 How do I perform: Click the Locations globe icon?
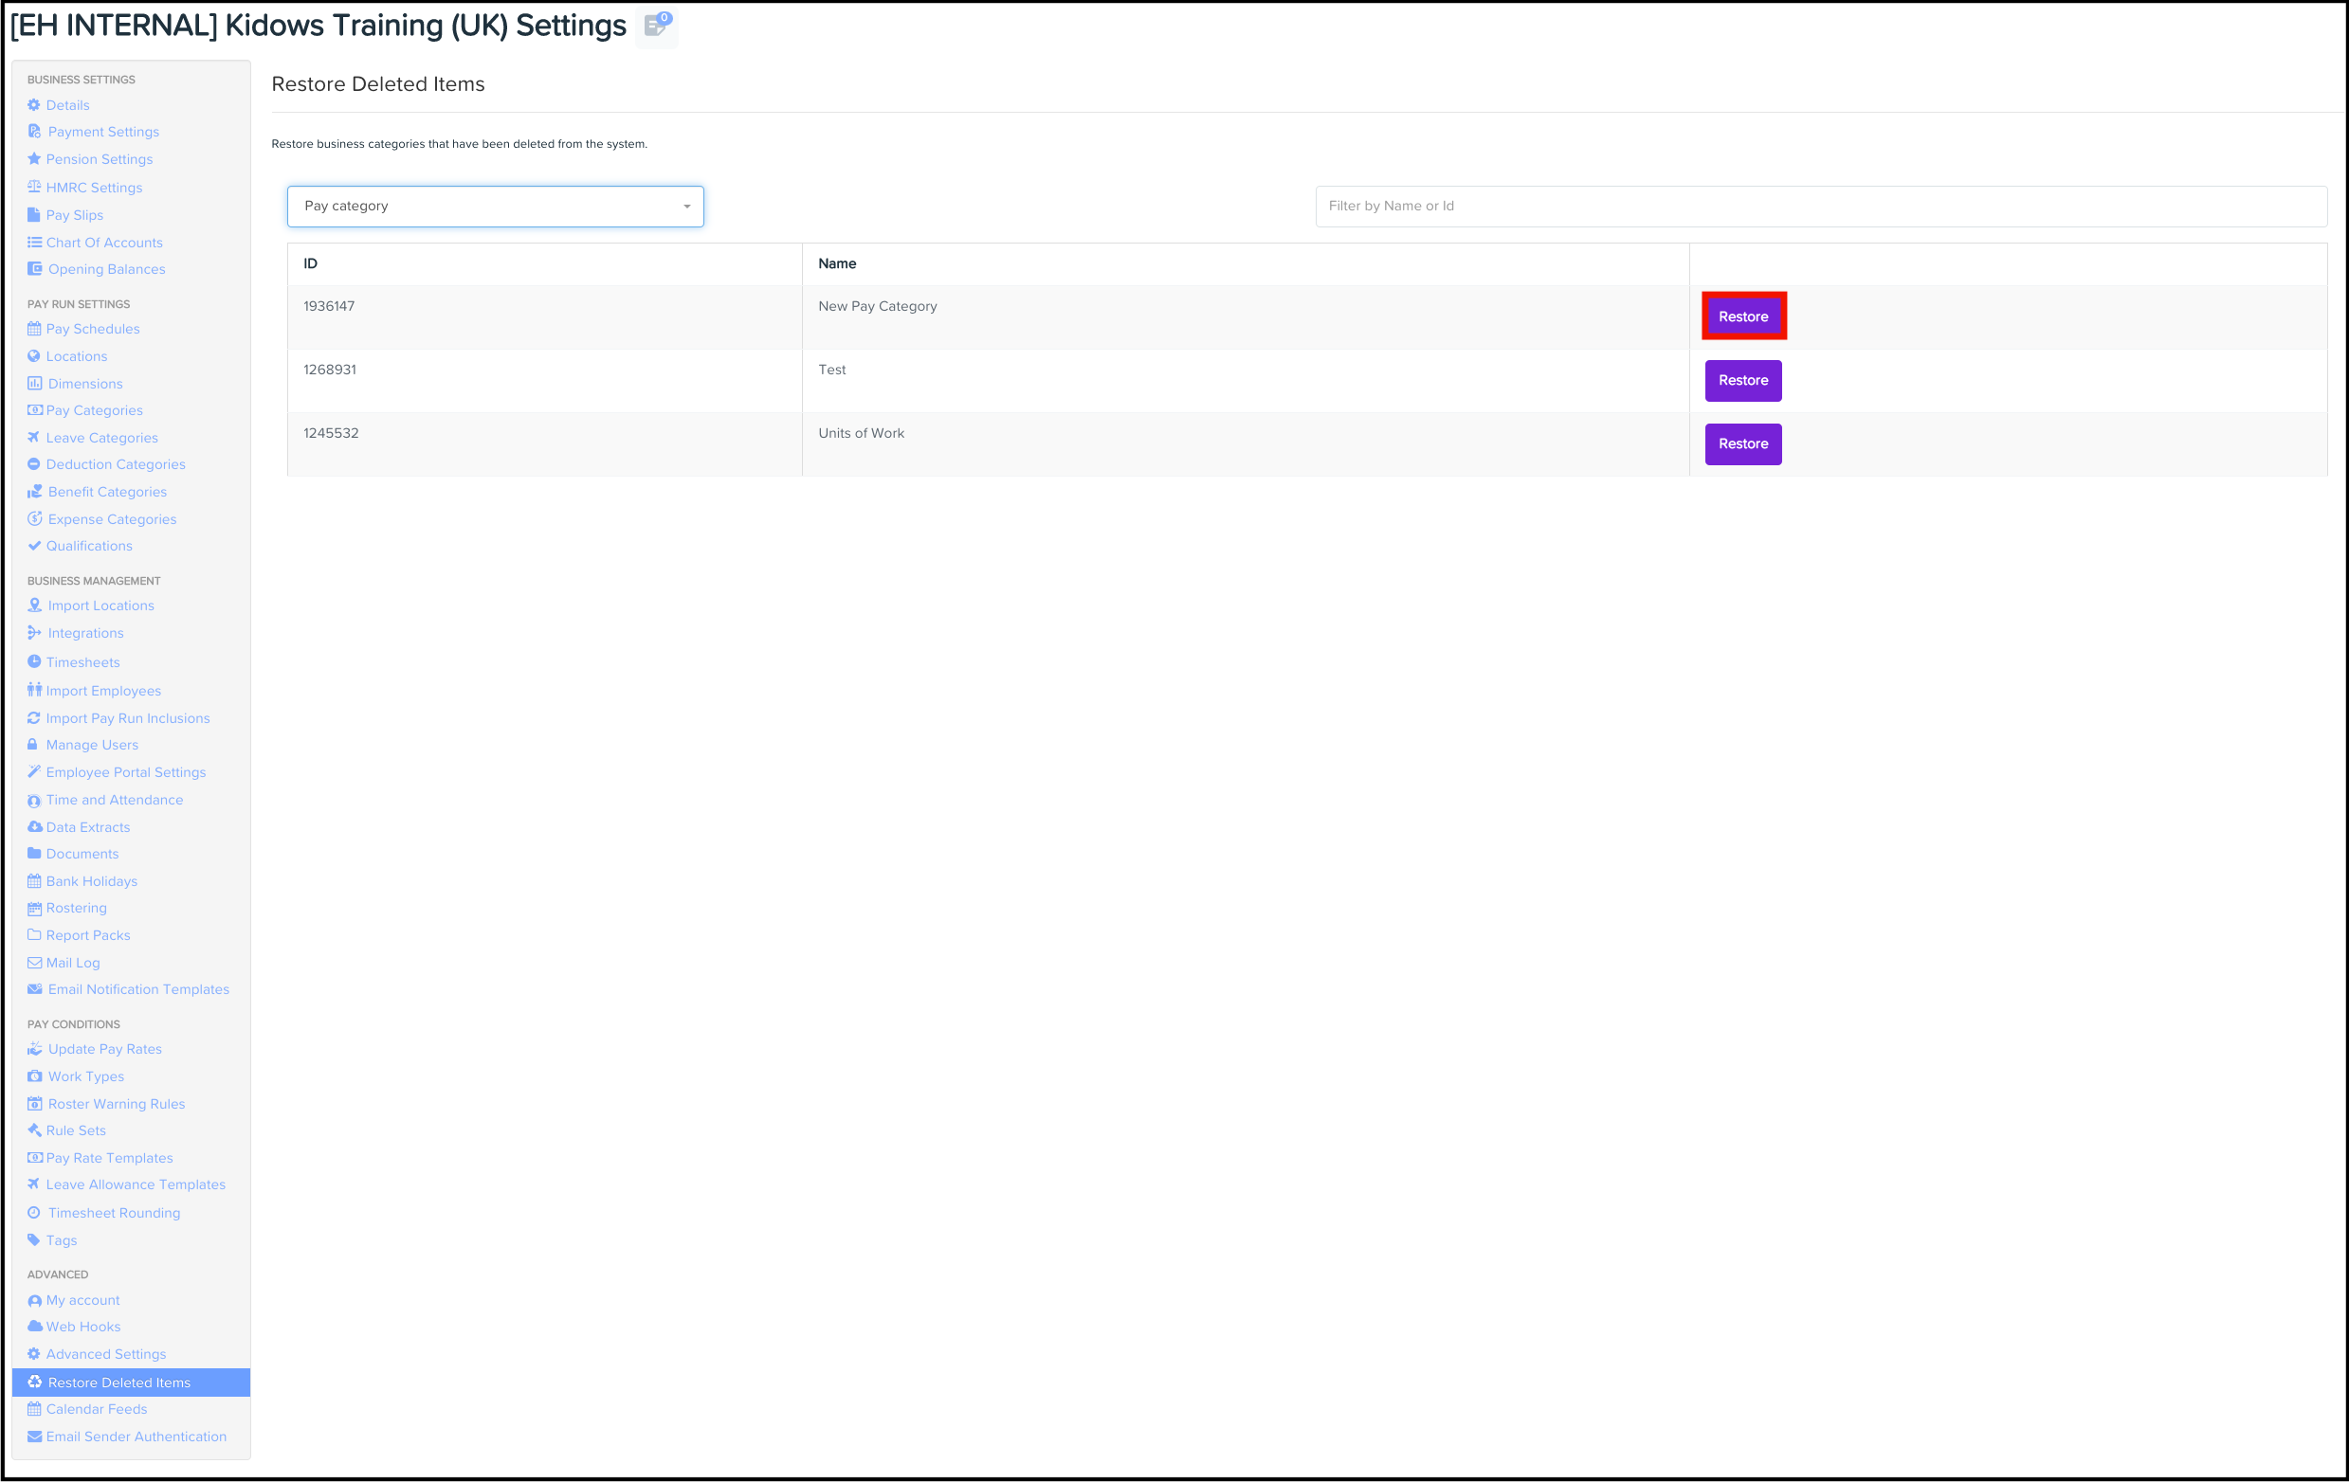tap(34, 357)
